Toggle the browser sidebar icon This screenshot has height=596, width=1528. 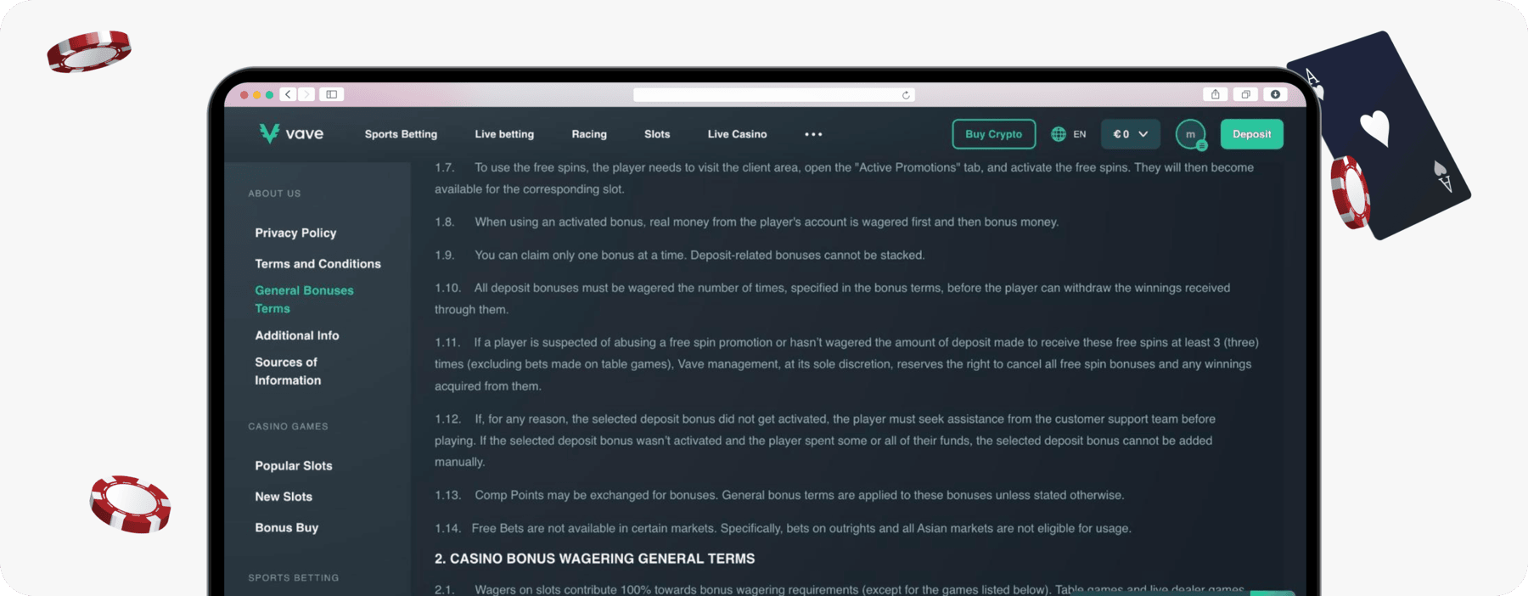pyautogui.click(x=332, y=94)
